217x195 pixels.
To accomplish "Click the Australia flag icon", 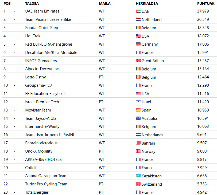I will pos(138,118).
